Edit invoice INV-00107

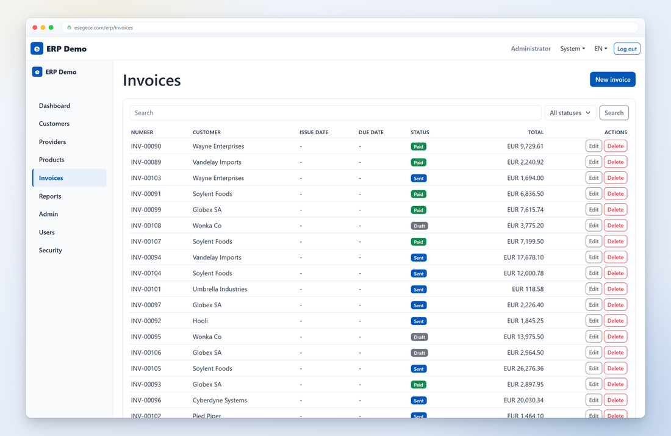click(x=594, y=241)
